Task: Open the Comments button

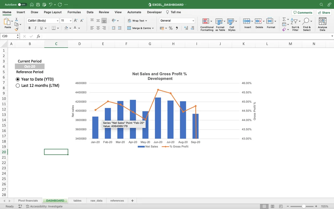Action: click(x=303, y=13)
